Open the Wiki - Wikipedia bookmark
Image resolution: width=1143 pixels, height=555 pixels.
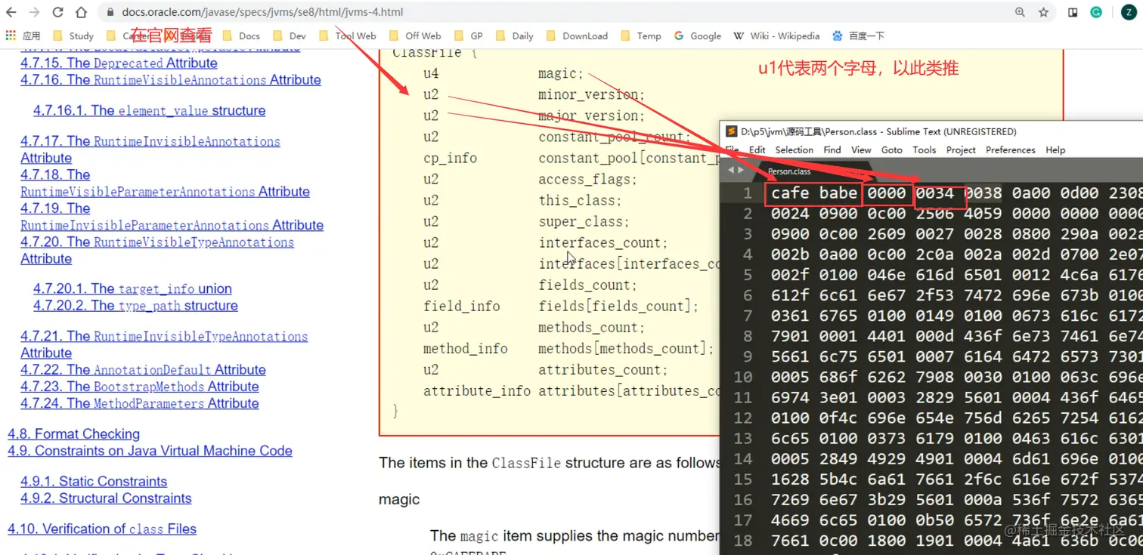click(x=776, y=35)
